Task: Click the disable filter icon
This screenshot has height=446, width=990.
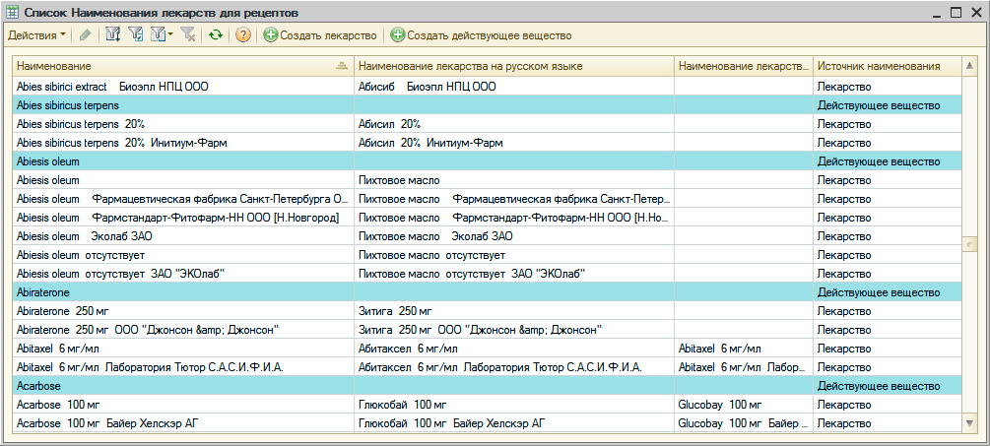Action: point(188,35)
